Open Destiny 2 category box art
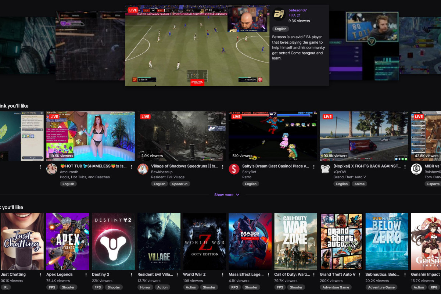The width and height of the screenshot is (441, 294). point(113,241)
